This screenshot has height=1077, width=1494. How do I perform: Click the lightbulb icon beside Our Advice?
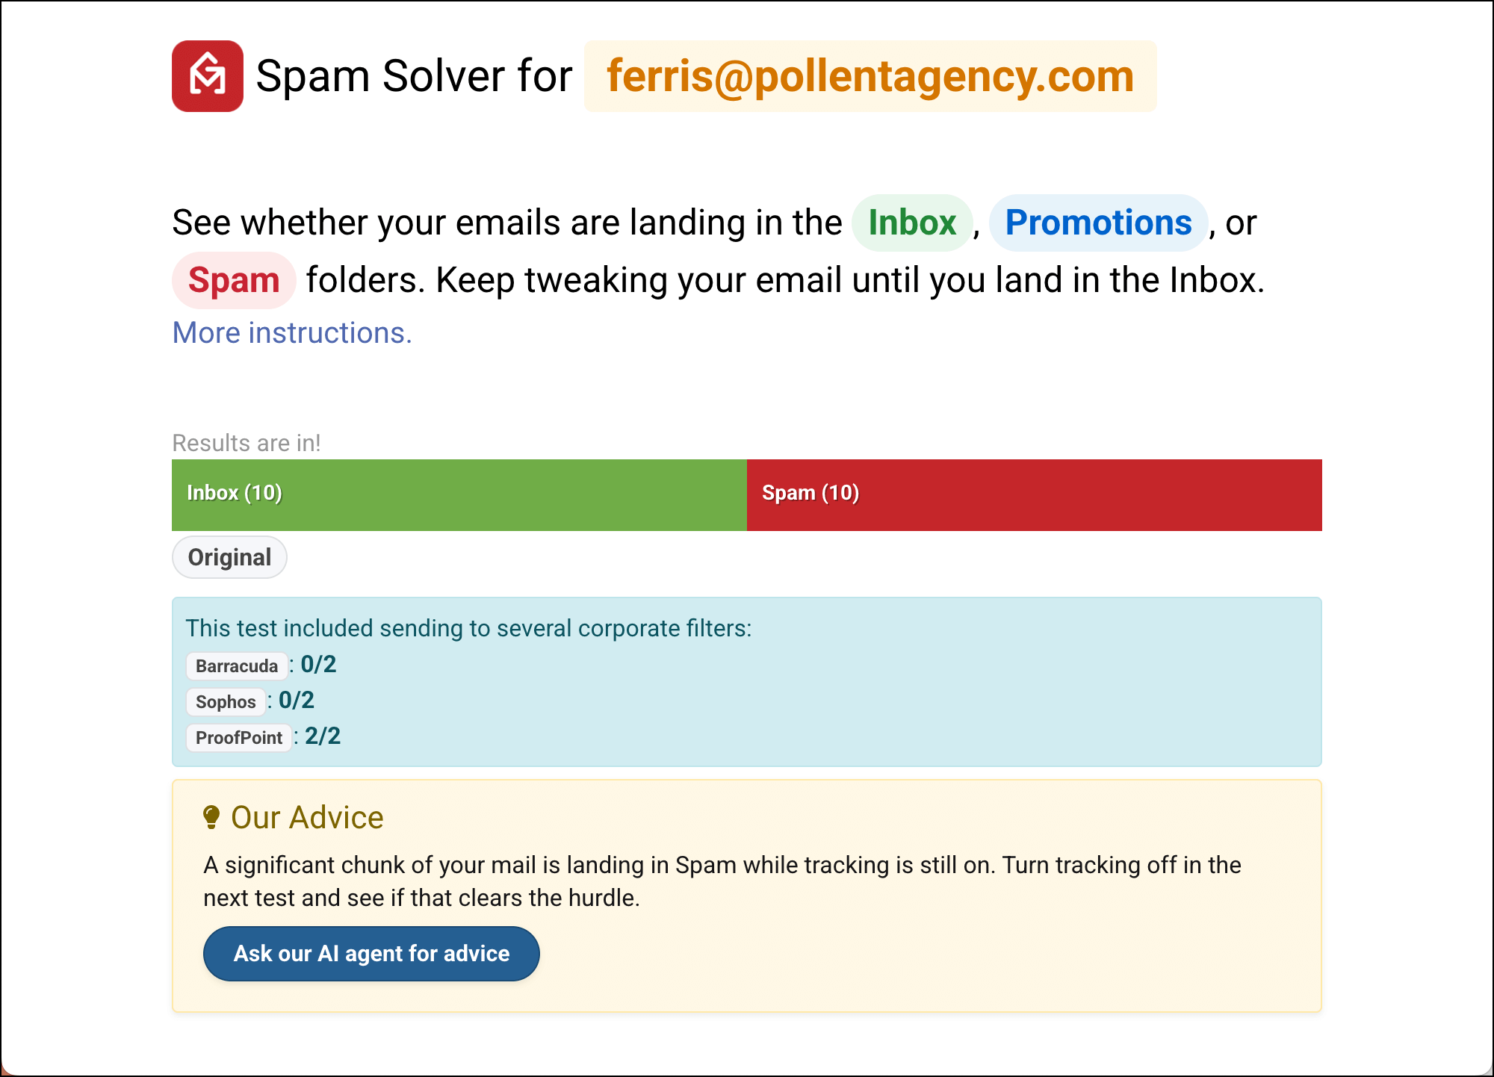[x=211, y=817]
